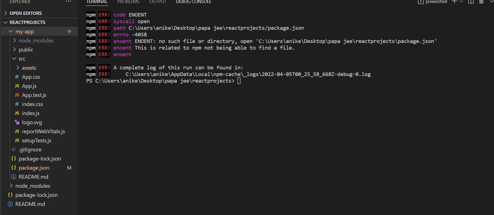The height and width of the screenshot is (215, 494).
Task: Expand the node_modules folder
Action: (15, 40)
